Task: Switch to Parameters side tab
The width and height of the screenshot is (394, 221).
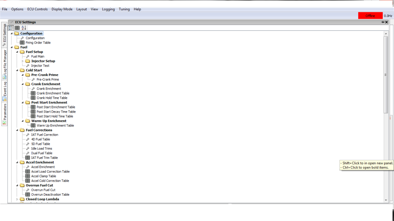Action: pos(4,114)
